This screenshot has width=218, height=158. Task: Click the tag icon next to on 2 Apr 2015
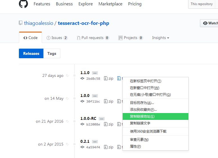click(67, 144)
